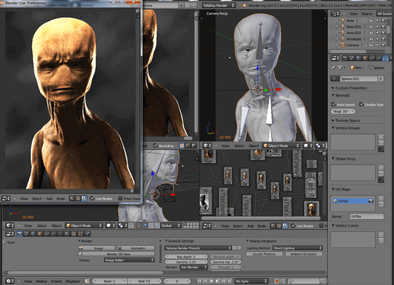
Task: Open the View menu in the 3D viewport
Action: [x=225, y=145]
